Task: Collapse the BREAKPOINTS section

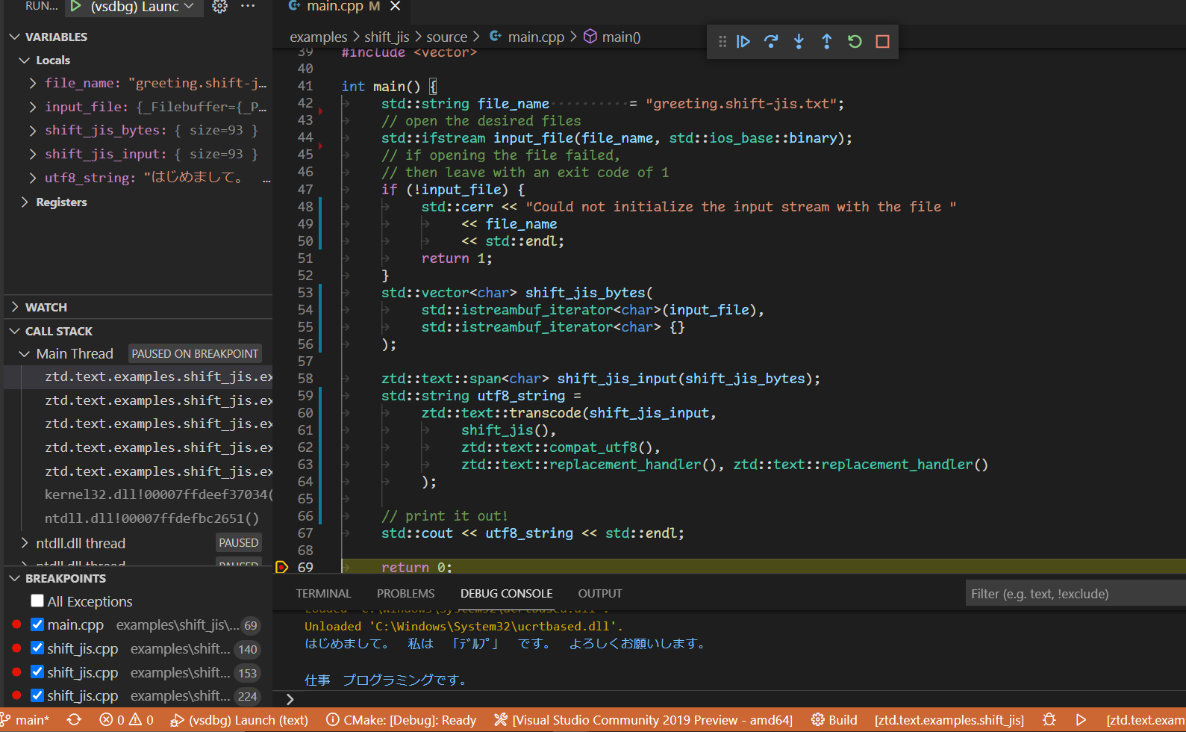Action: click(x=15, y=578)
